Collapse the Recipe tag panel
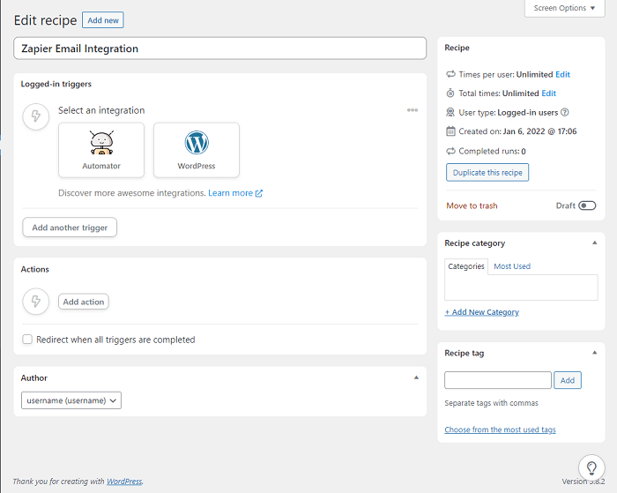617x493 pixels. [595, 353]
